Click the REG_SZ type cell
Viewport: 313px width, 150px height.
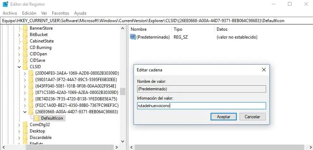click(180, 37)
